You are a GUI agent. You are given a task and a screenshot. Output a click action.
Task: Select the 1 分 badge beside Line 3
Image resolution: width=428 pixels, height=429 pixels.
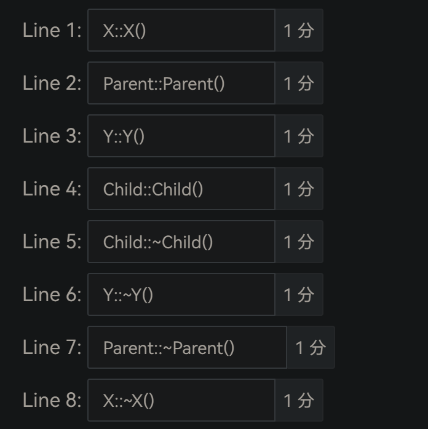(299, 136)
